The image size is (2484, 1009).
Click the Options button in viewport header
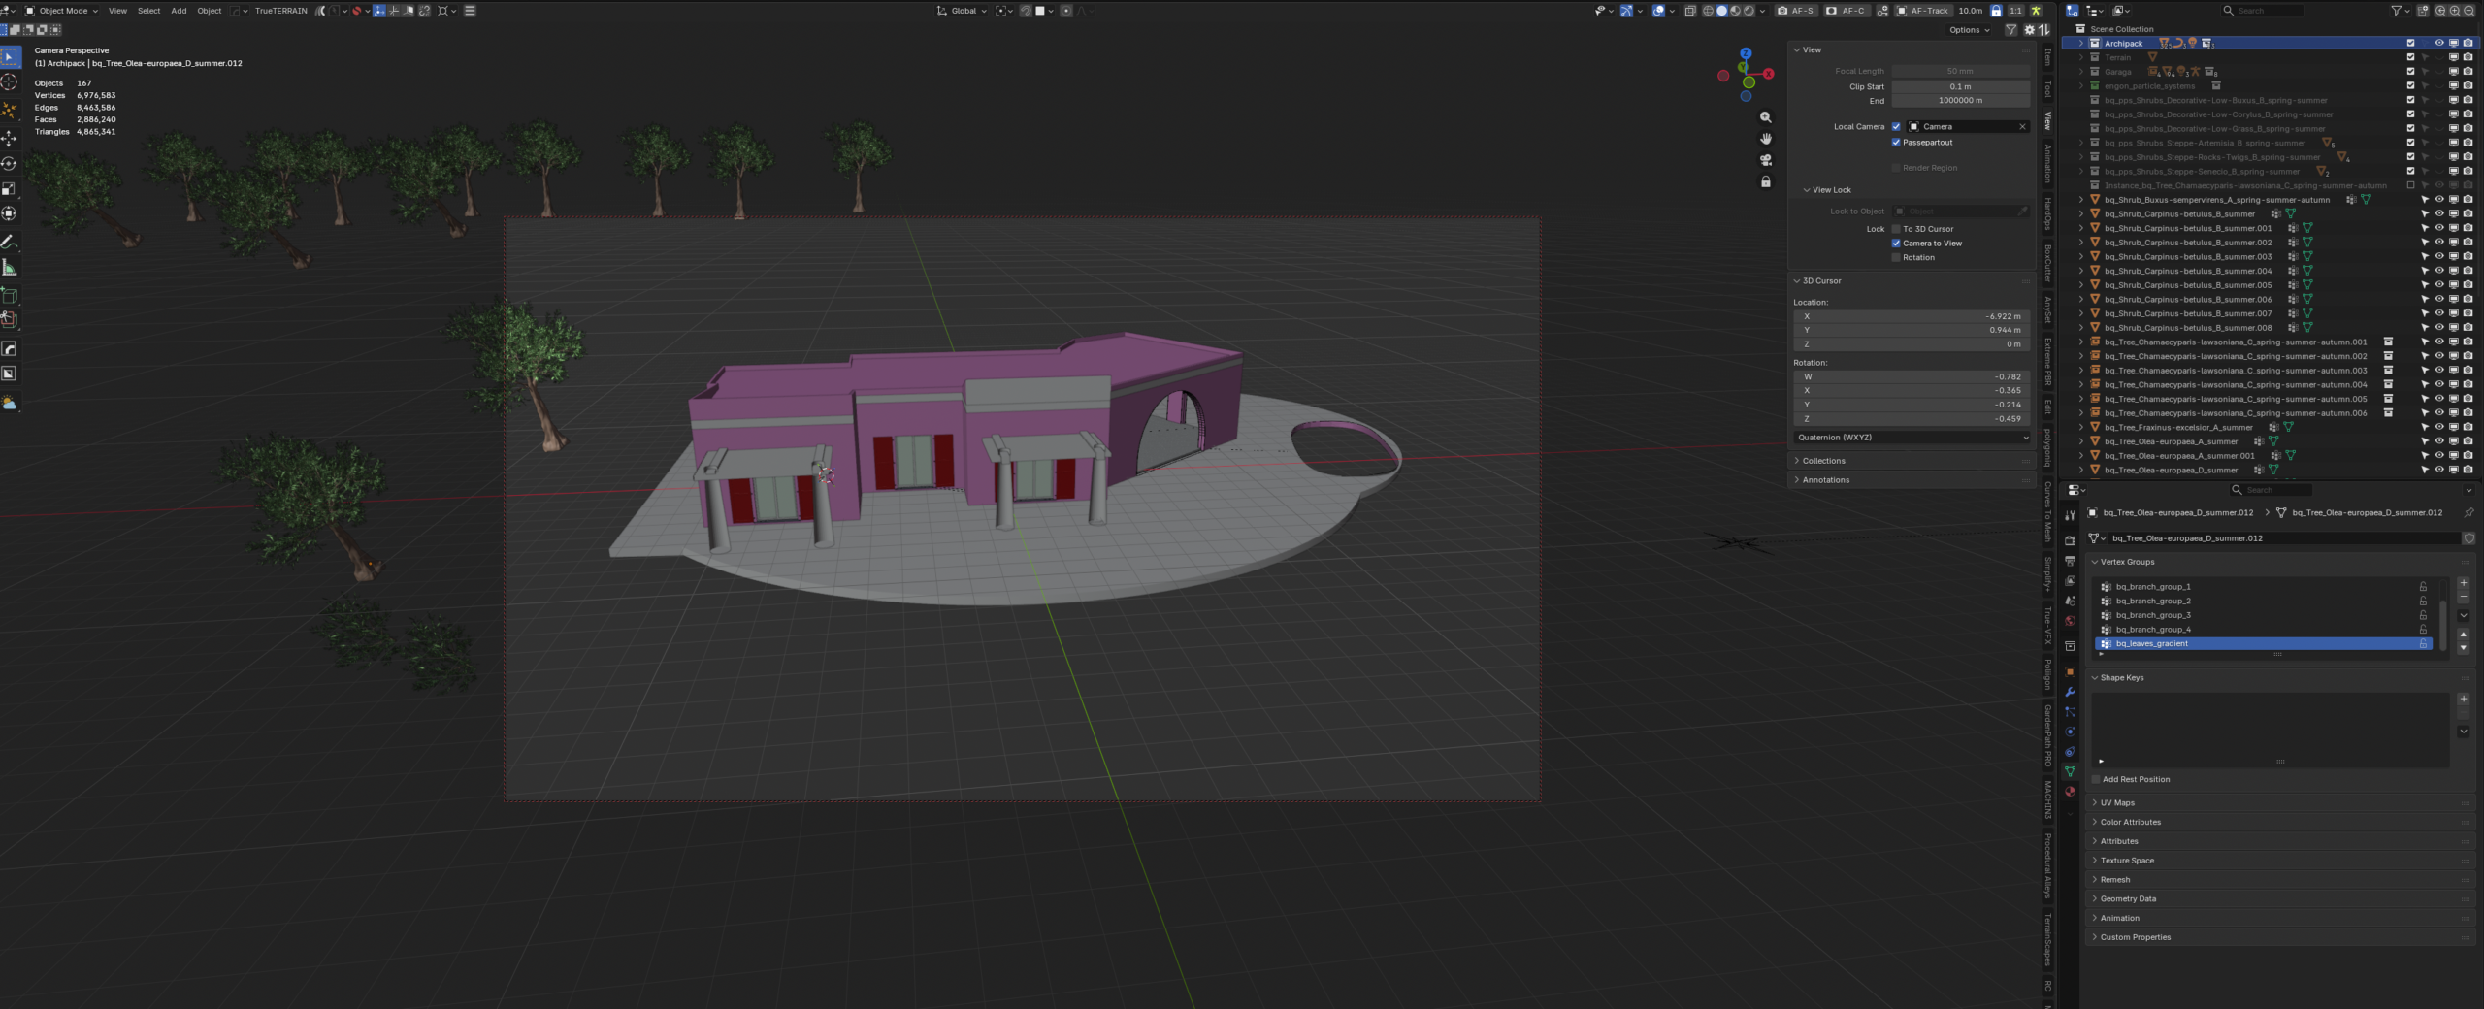click(1969, 30)
